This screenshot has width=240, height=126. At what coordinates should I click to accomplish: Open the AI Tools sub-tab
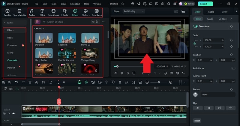pos(223,19)
